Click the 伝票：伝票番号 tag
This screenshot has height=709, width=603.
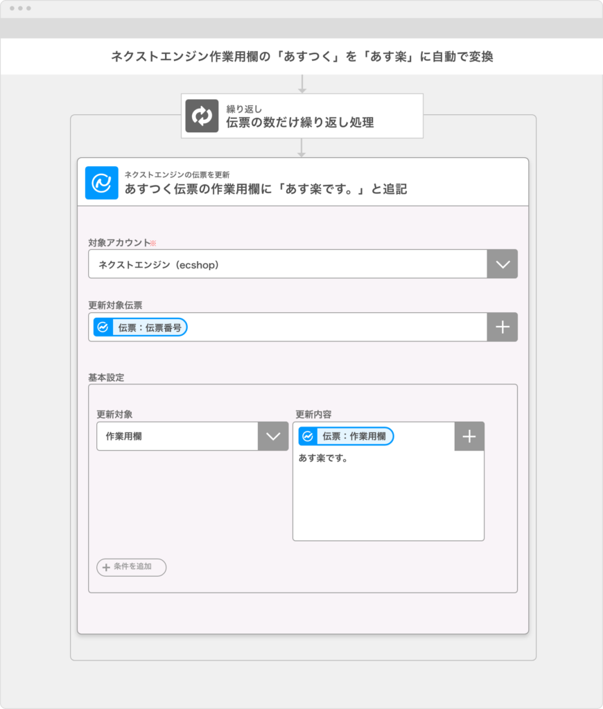point(140,327)
